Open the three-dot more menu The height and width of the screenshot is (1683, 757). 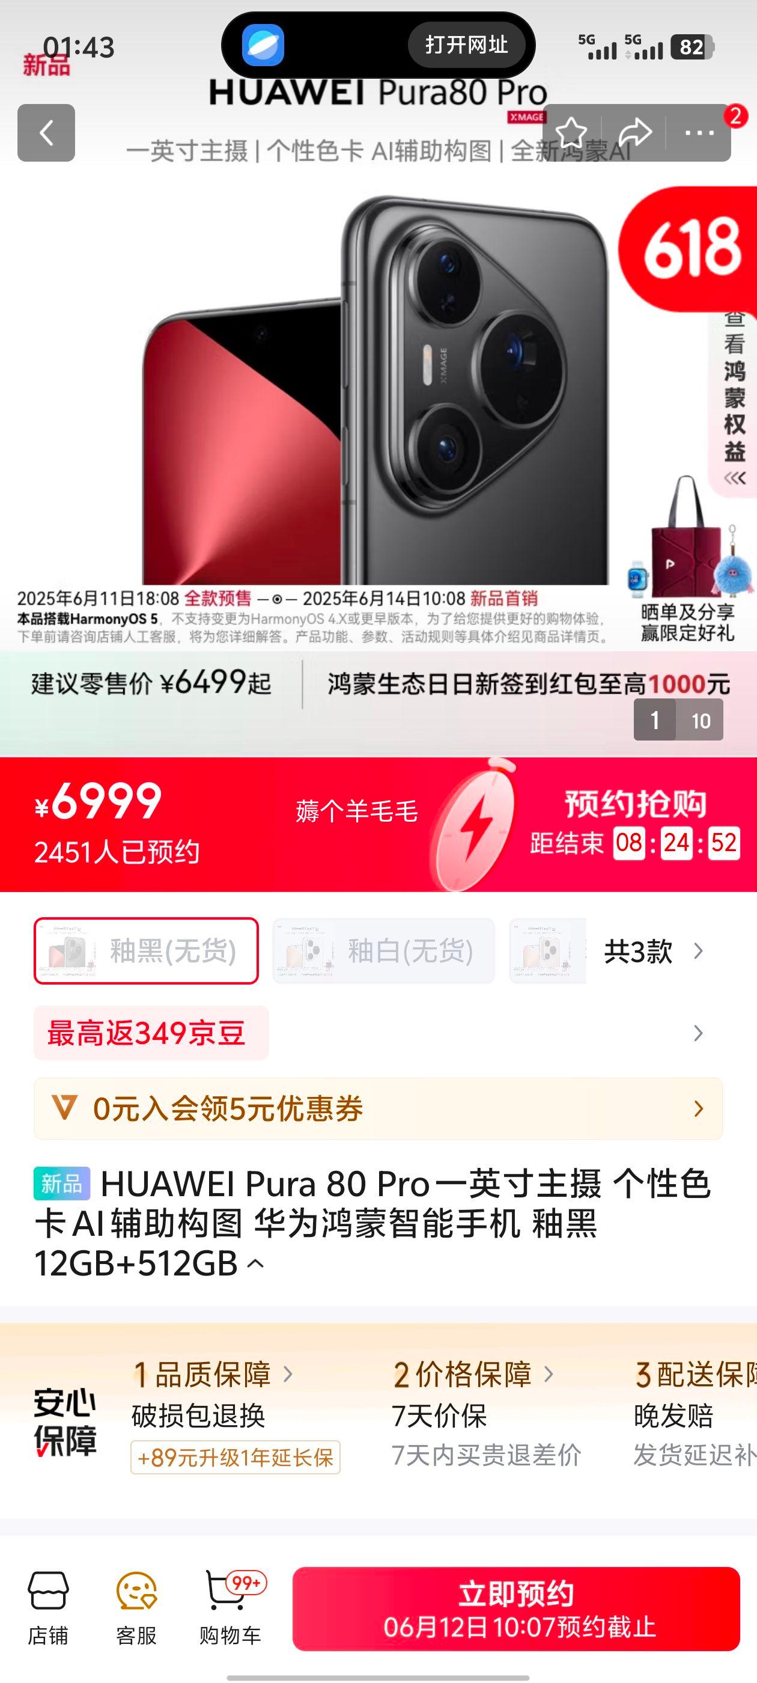coord(699,133)
